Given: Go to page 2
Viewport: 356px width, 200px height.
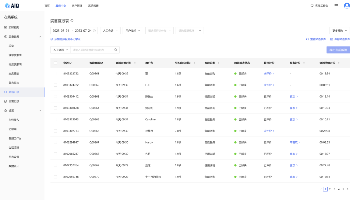Looking at the screenshot, I should point(330,189).
